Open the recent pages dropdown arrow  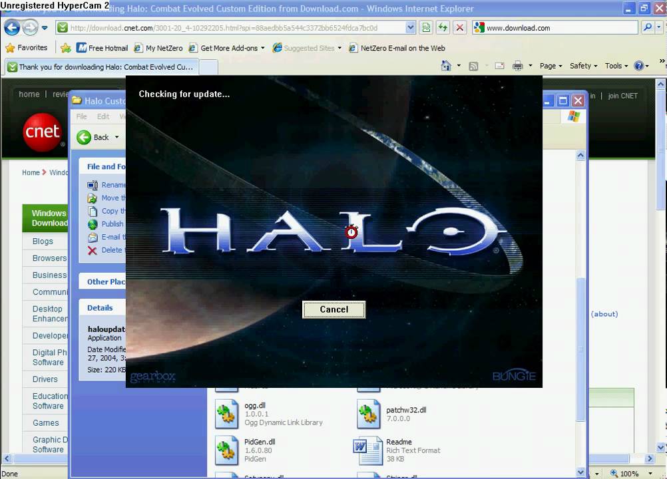(45, 28)
